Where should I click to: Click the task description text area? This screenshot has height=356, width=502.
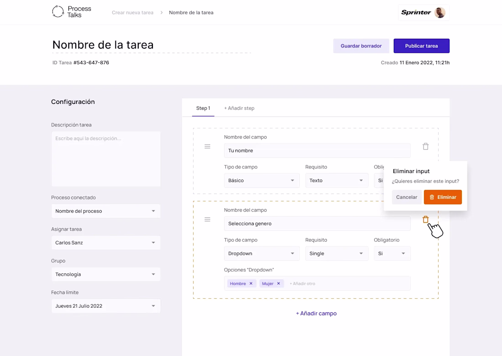[x=106, y=159]
